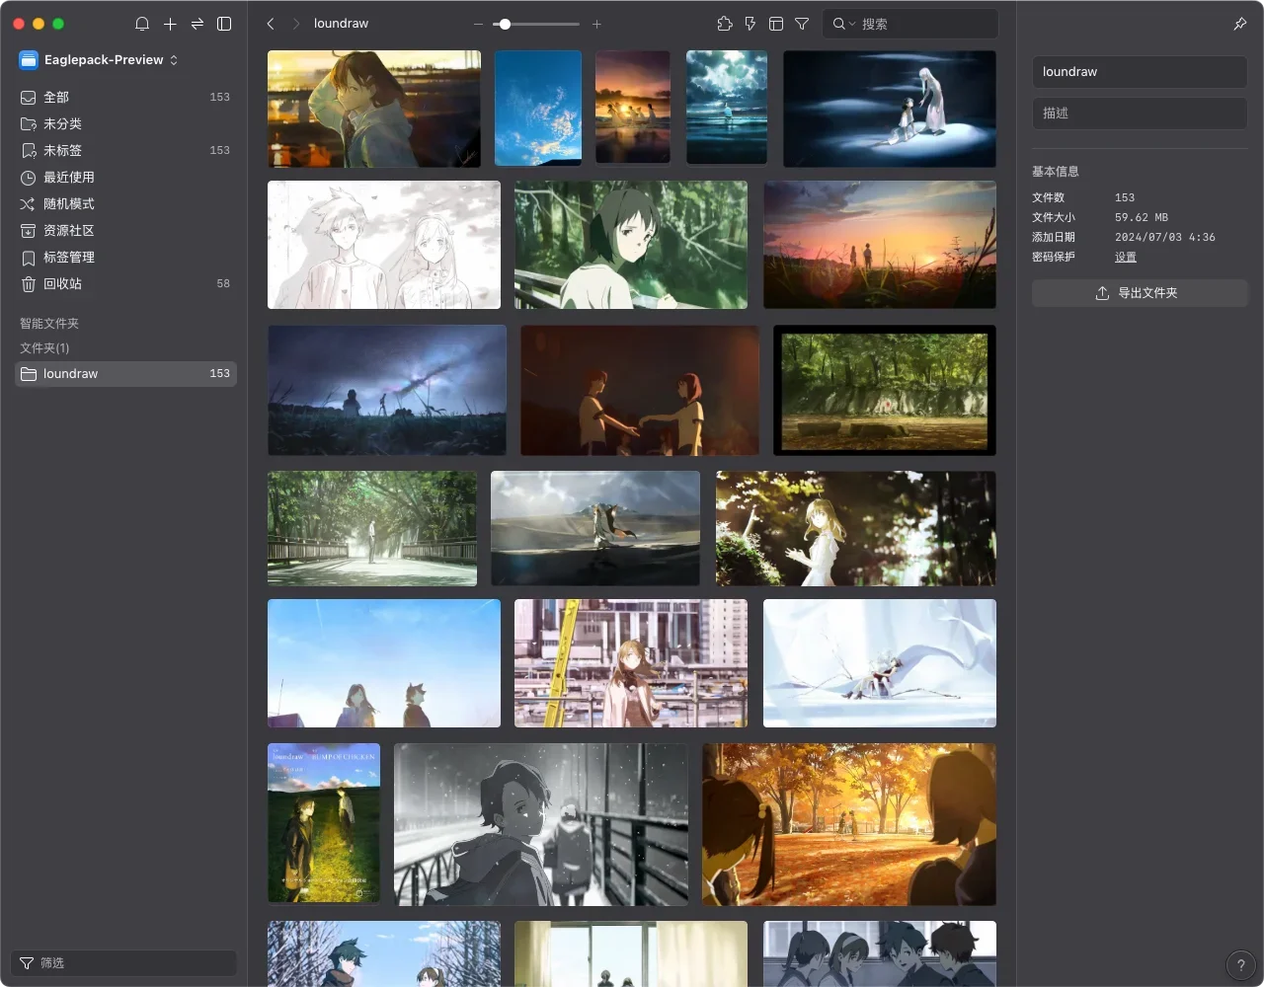Screen dimensions: 1264x987
Task: Open 资源社区 in the sidebar
Action: tap(125, 230)
